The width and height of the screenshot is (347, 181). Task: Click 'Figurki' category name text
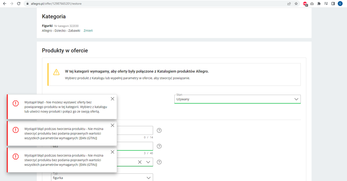pyautogui.click(x=47, y=26)
